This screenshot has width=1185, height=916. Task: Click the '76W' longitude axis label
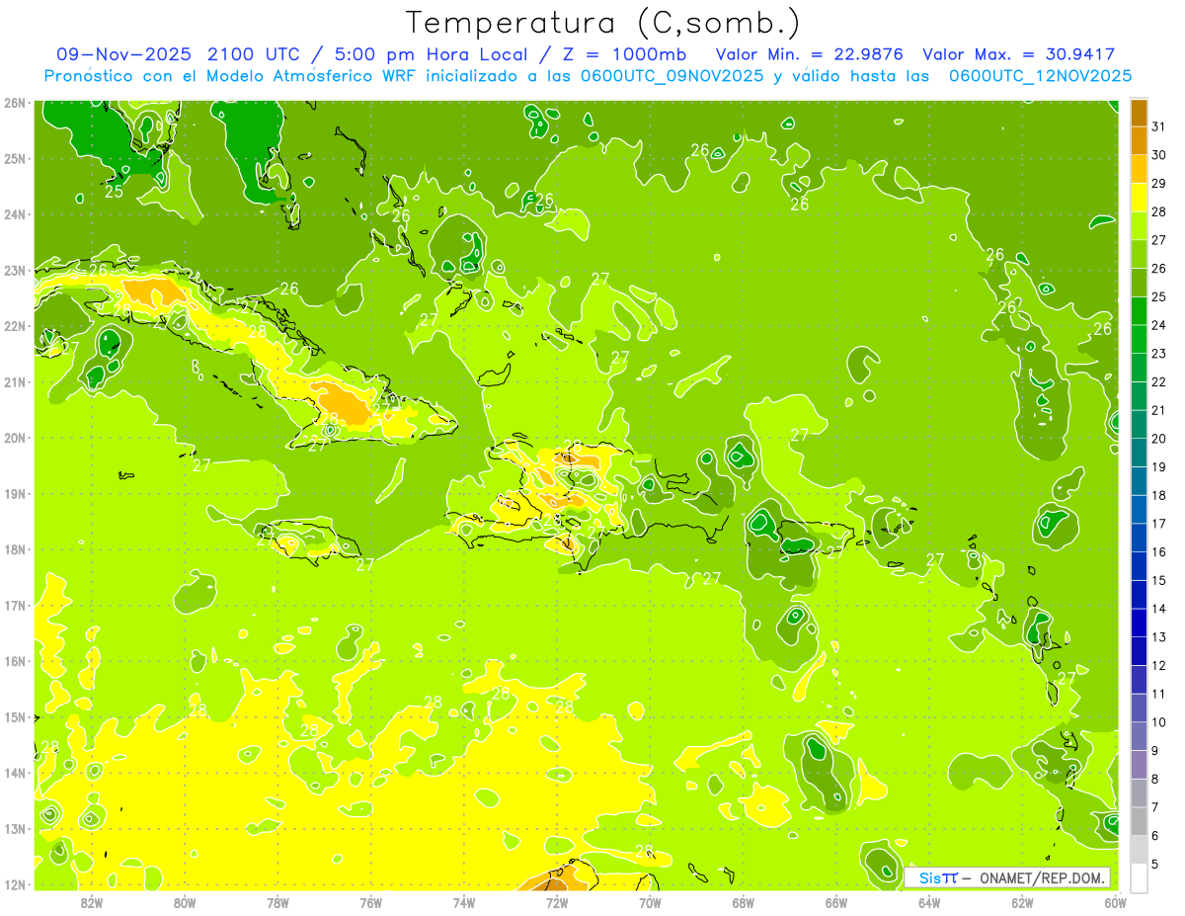coord(370,902)
